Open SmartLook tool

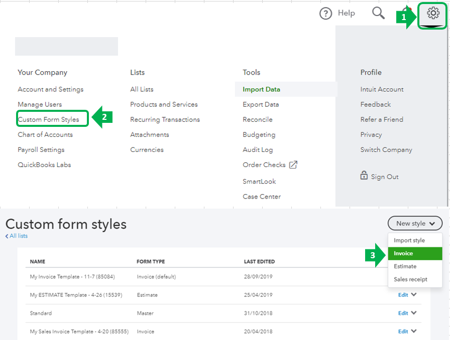[x=259, y=182]
